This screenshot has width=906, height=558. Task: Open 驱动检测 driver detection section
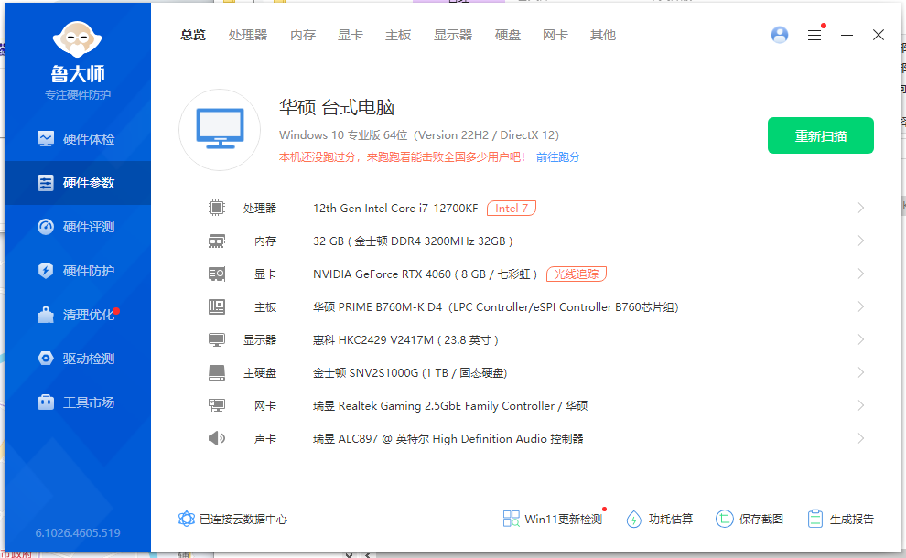(78, 359)
